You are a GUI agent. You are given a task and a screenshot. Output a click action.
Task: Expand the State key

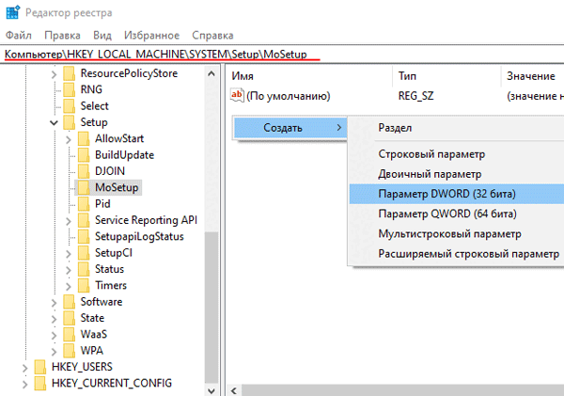54,319
